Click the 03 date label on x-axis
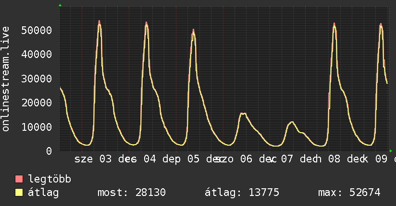The height and width of the screenshot is (206, 396). coord(105,159)
